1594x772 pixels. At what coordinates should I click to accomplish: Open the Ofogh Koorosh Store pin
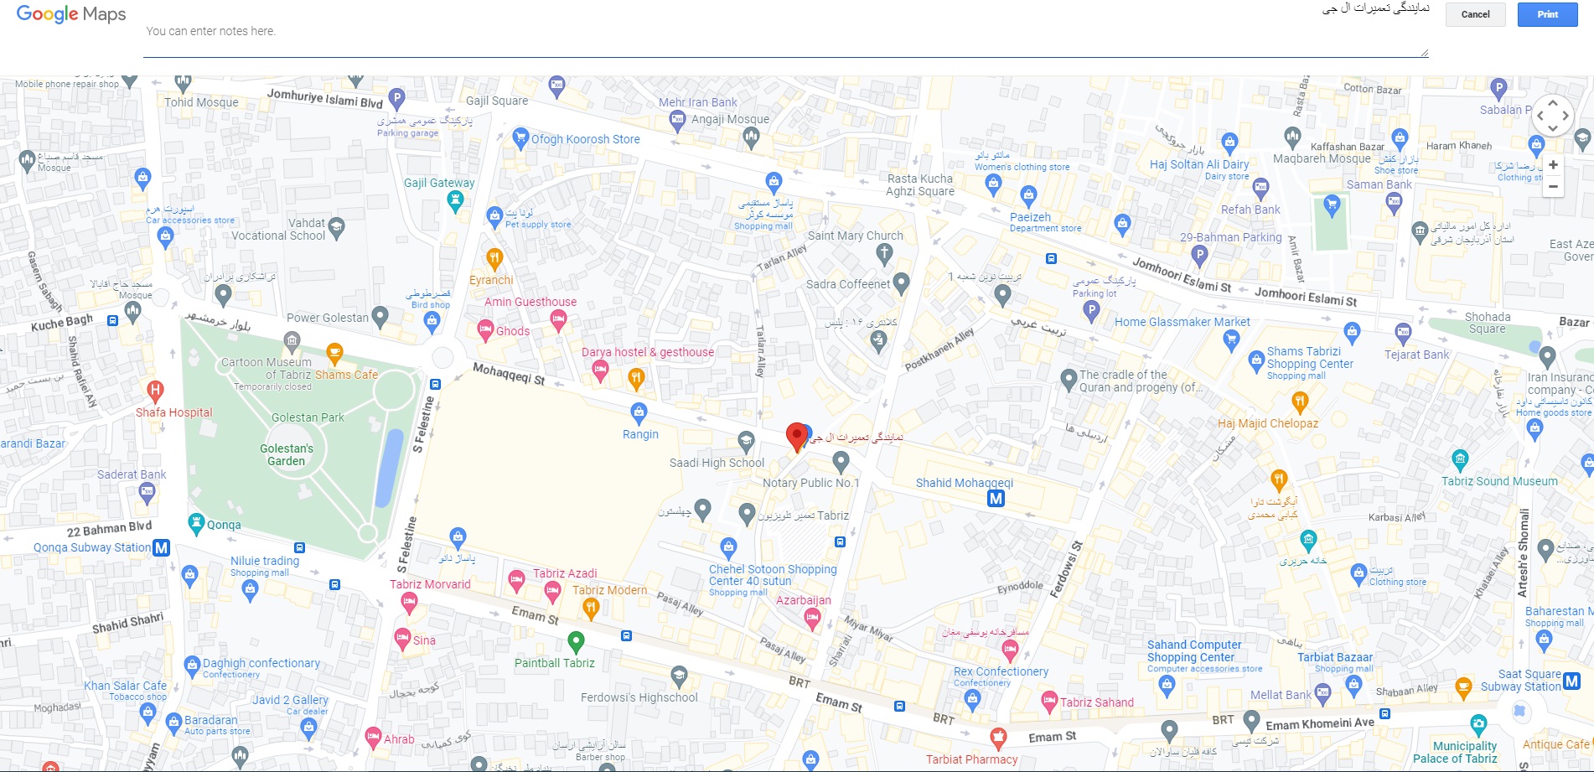(520, 137)
